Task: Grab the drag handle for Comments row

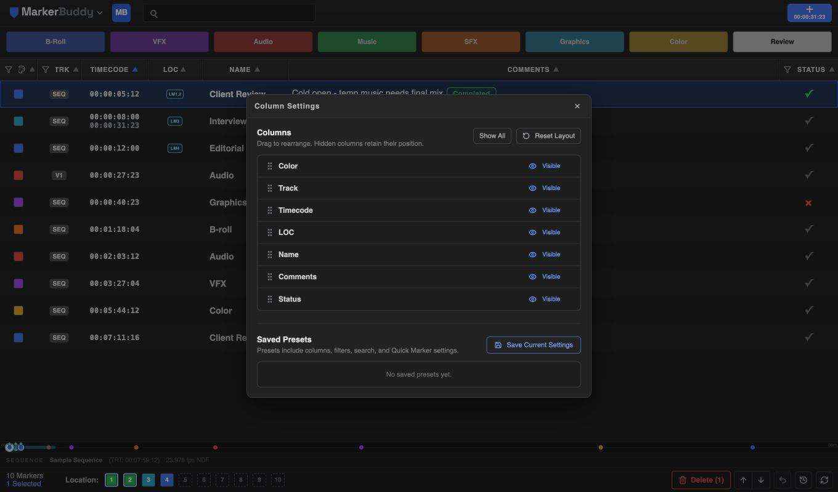Action: point(270,277)
